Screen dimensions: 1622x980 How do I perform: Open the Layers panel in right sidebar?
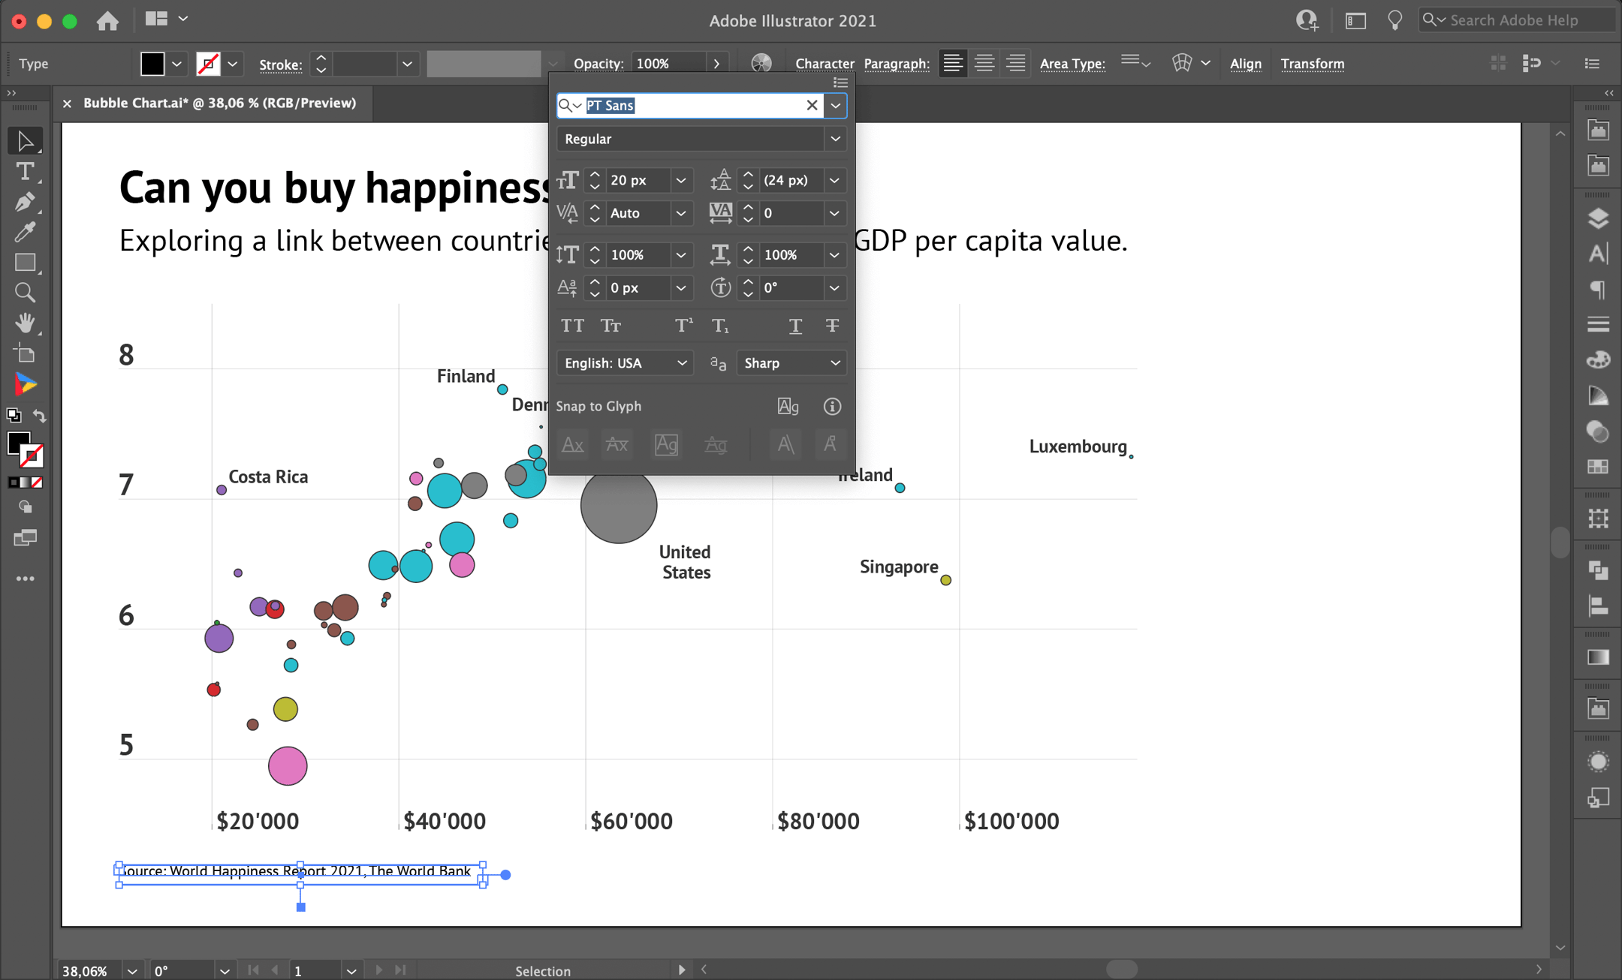point(1597,218)
